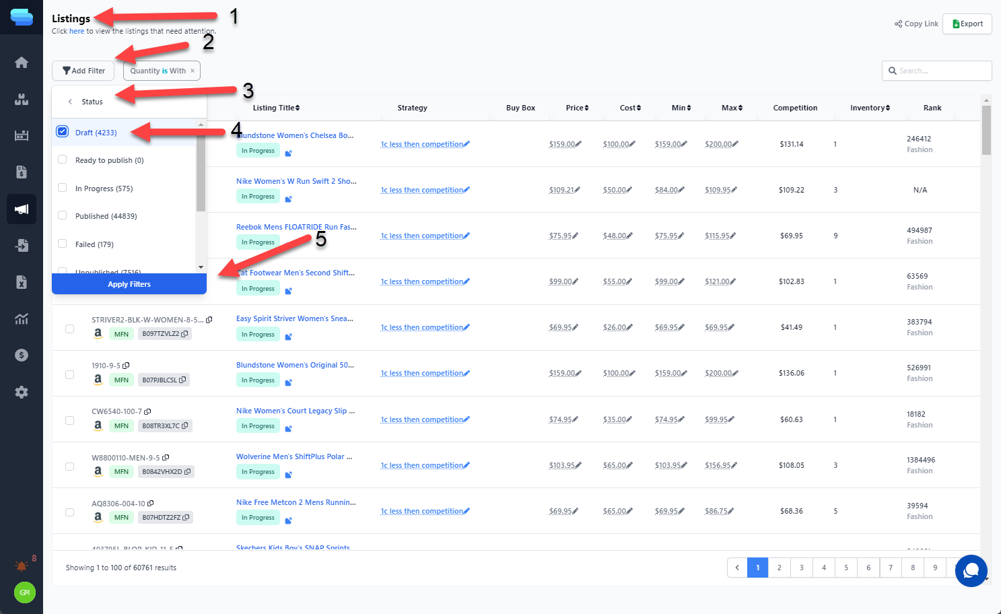1001x614 pixels.
Task: Click Copy Link
Action: [916, 24]
